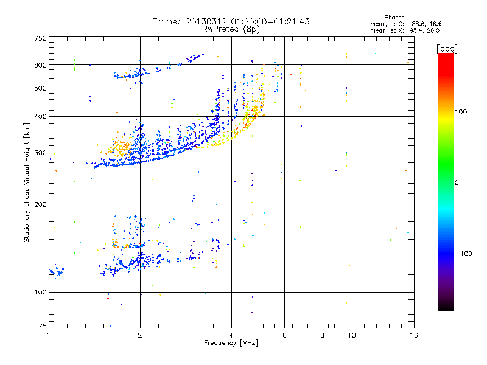487x365 pixels.
Task: Click the x-axis label '10'
Action: (x=352, y=335)
